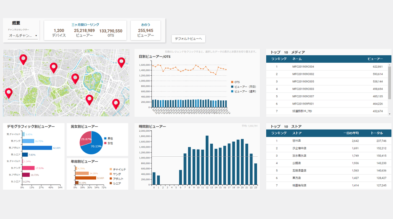Sort store table by トータル column header
The height and width of the screenshot is (219, 393).
point(377,133)
